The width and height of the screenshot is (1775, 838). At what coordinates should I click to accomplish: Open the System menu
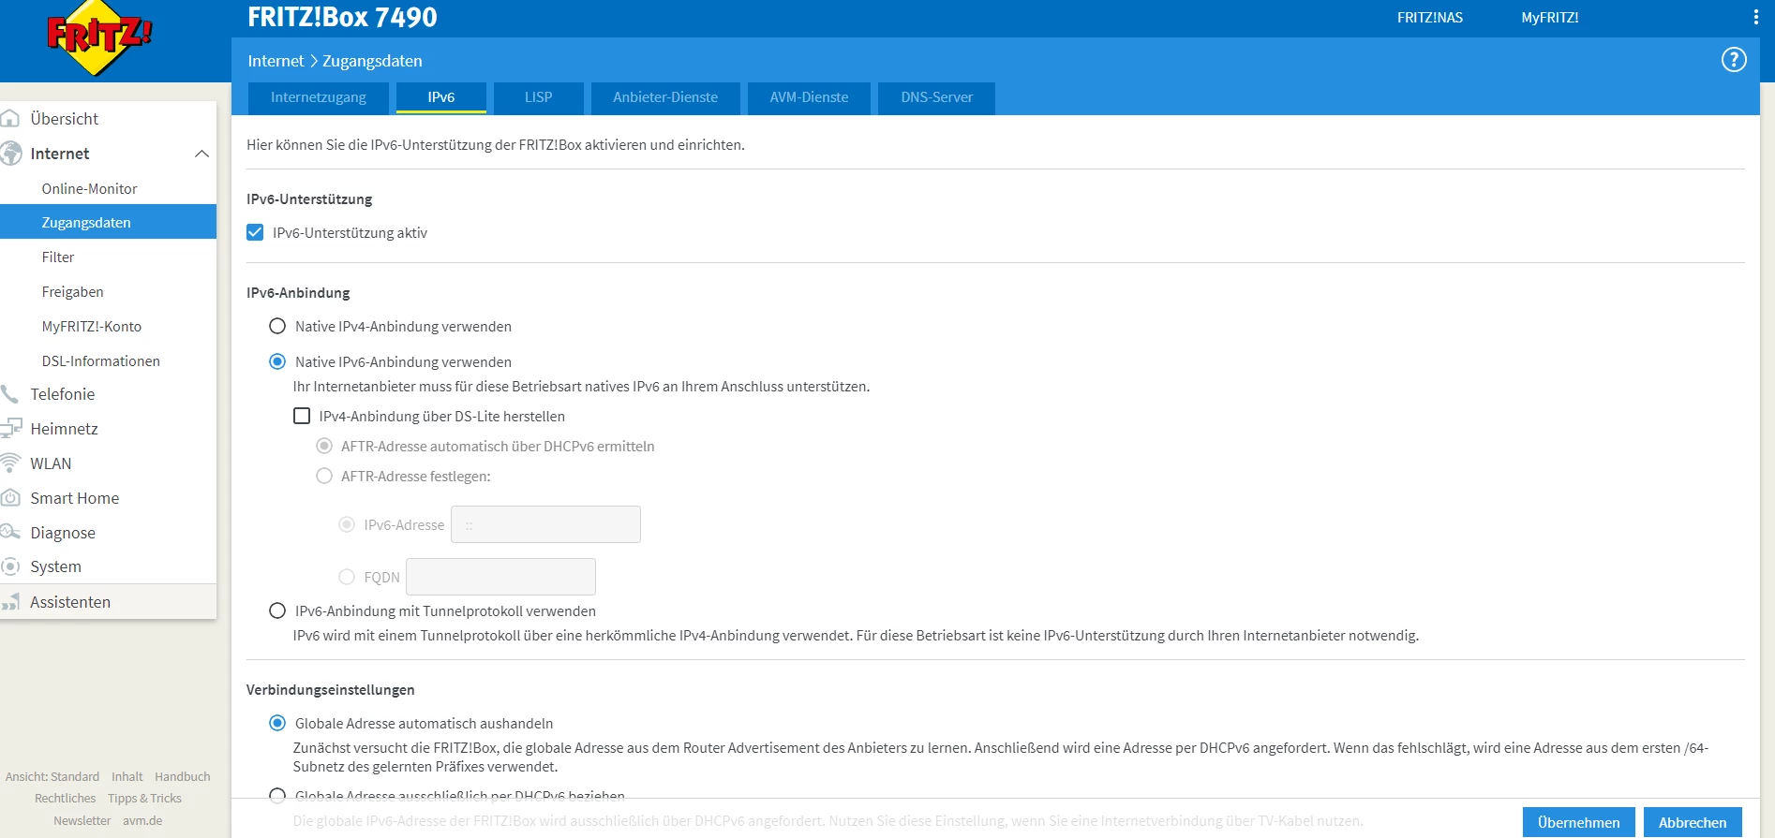click(x=56, y=566)
